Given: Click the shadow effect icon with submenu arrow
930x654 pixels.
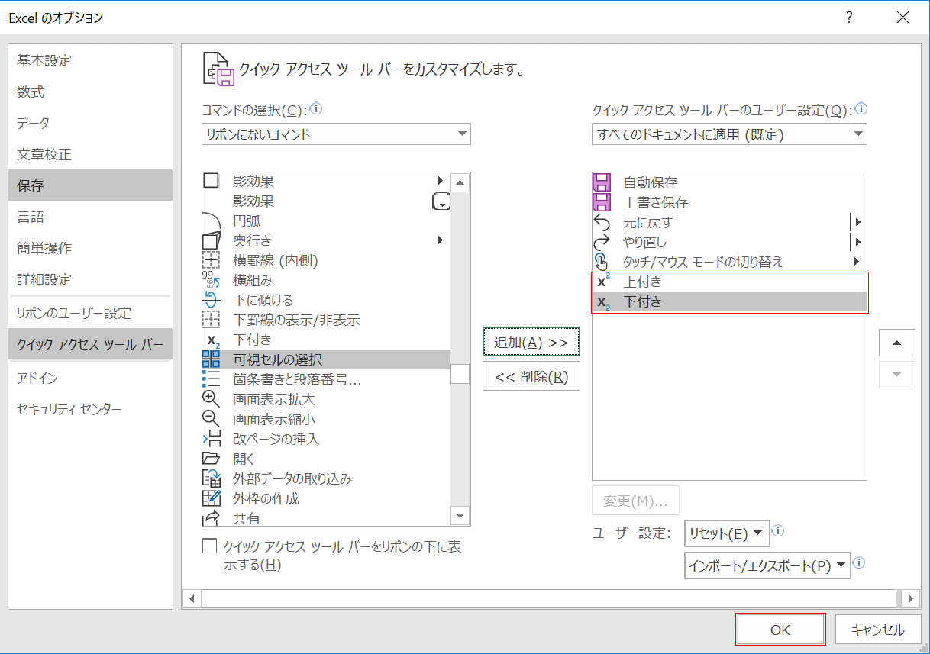Looking at the screenshot, I should (212, 181).
